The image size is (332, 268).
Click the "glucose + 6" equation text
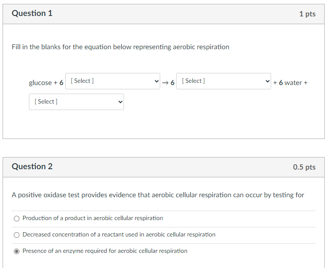(x=46, y=82)
